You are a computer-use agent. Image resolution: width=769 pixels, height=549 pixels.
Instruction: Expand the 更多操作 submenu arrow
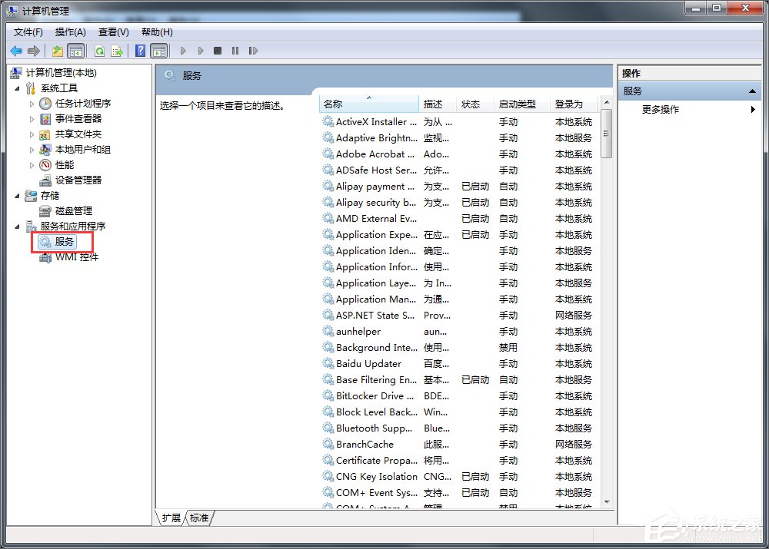click(753, 109)
